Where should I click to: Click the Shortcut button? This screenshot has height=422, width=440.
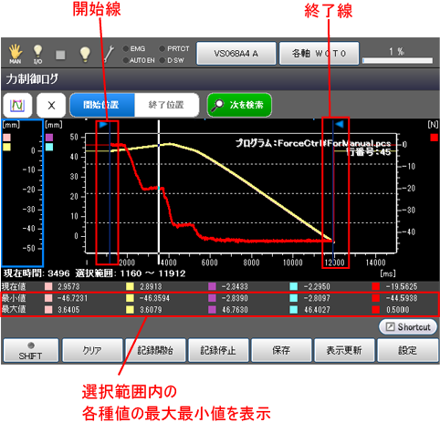(408, 327)
